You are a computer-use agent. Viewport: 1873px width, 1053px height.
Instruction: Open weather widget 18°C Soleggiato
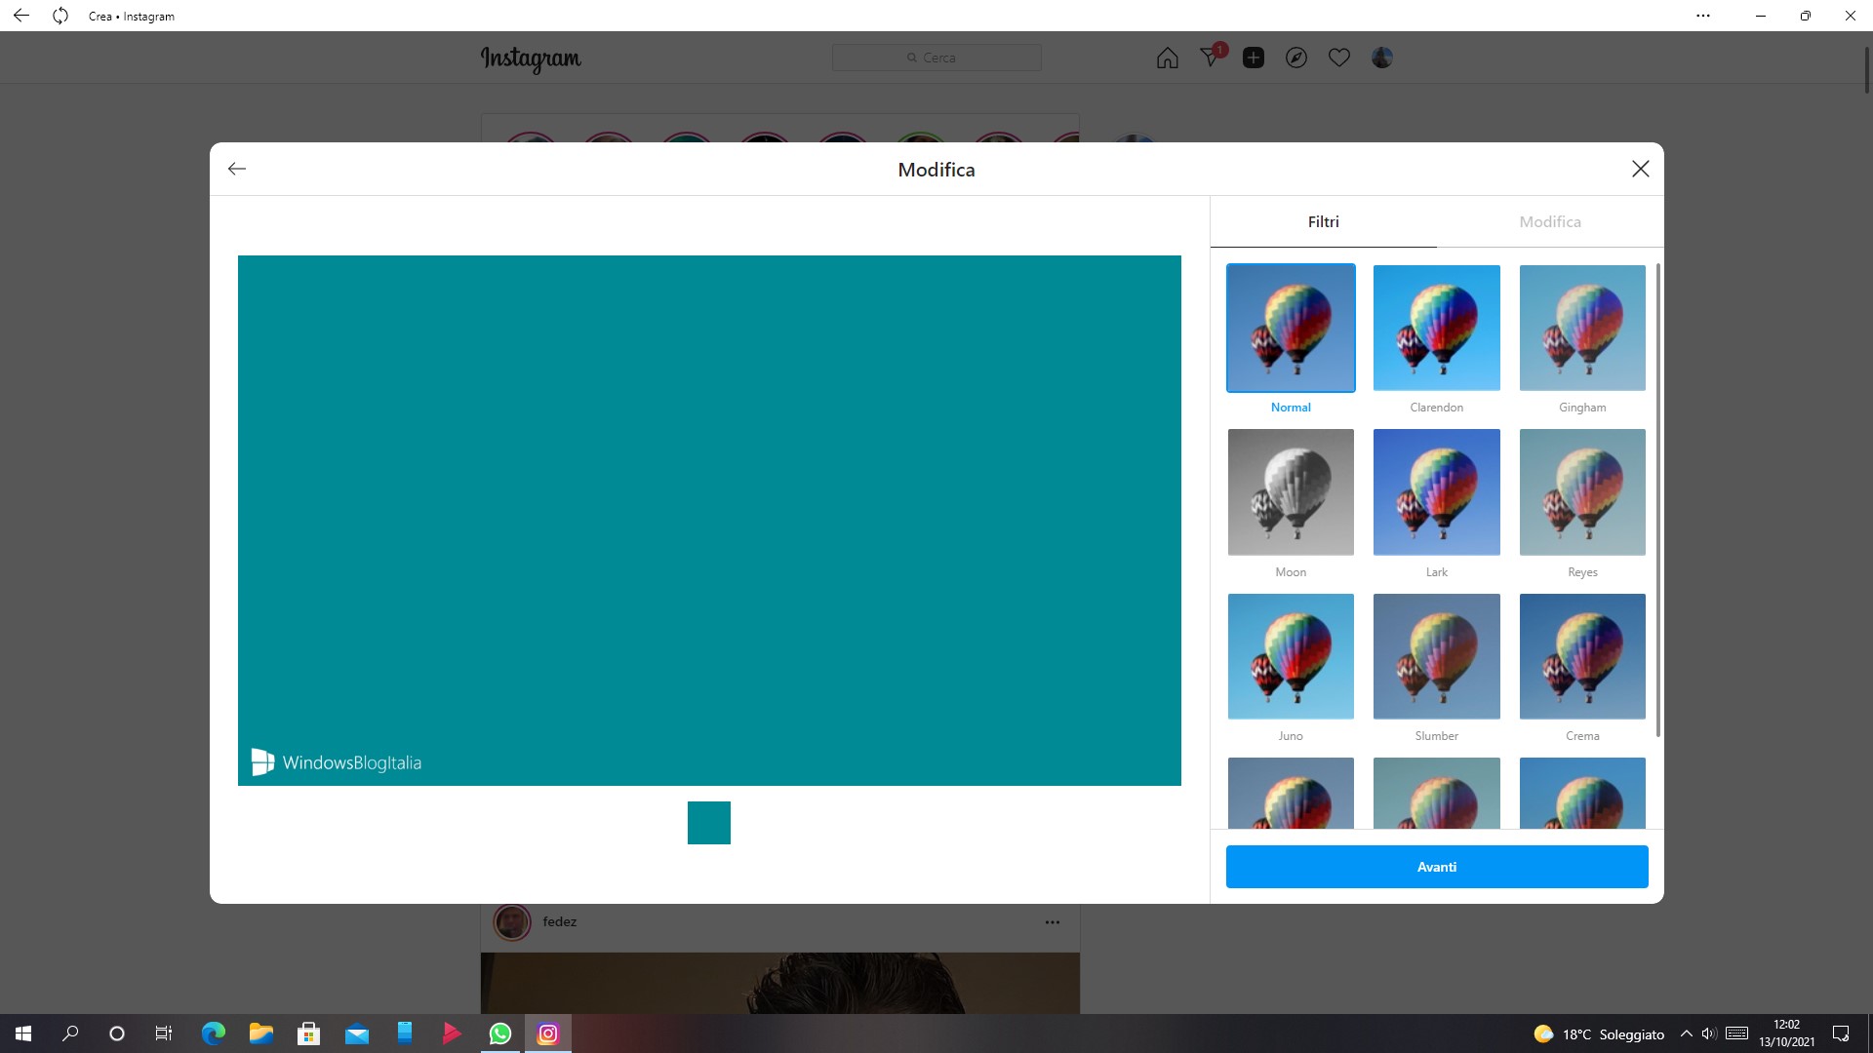1599,1034
